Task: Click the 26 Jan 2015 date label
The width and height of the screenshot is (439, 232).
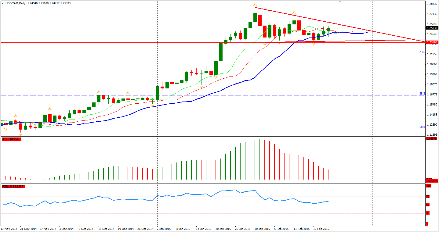Action: click(x=243, y=228)
